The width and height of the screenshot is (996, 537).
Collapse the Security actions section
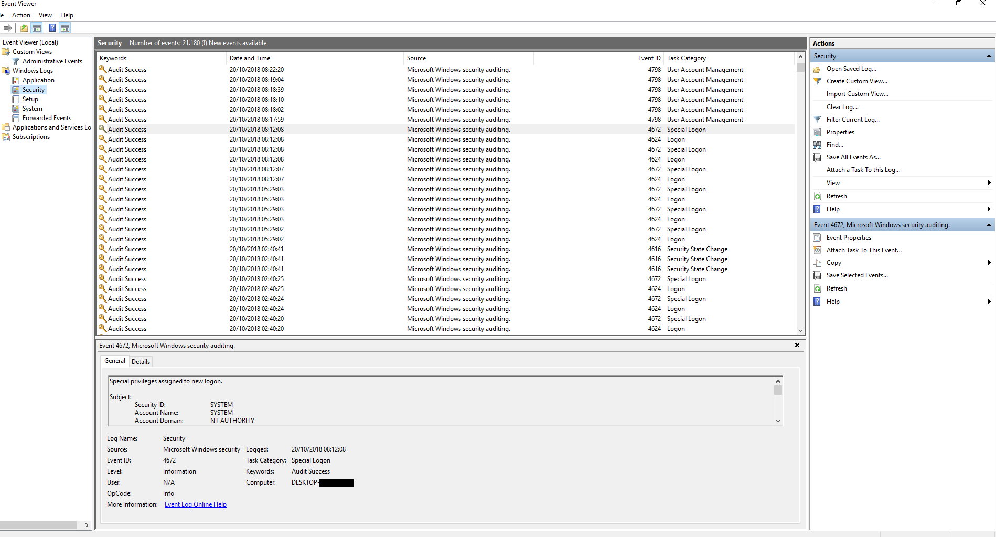[989, 56]
